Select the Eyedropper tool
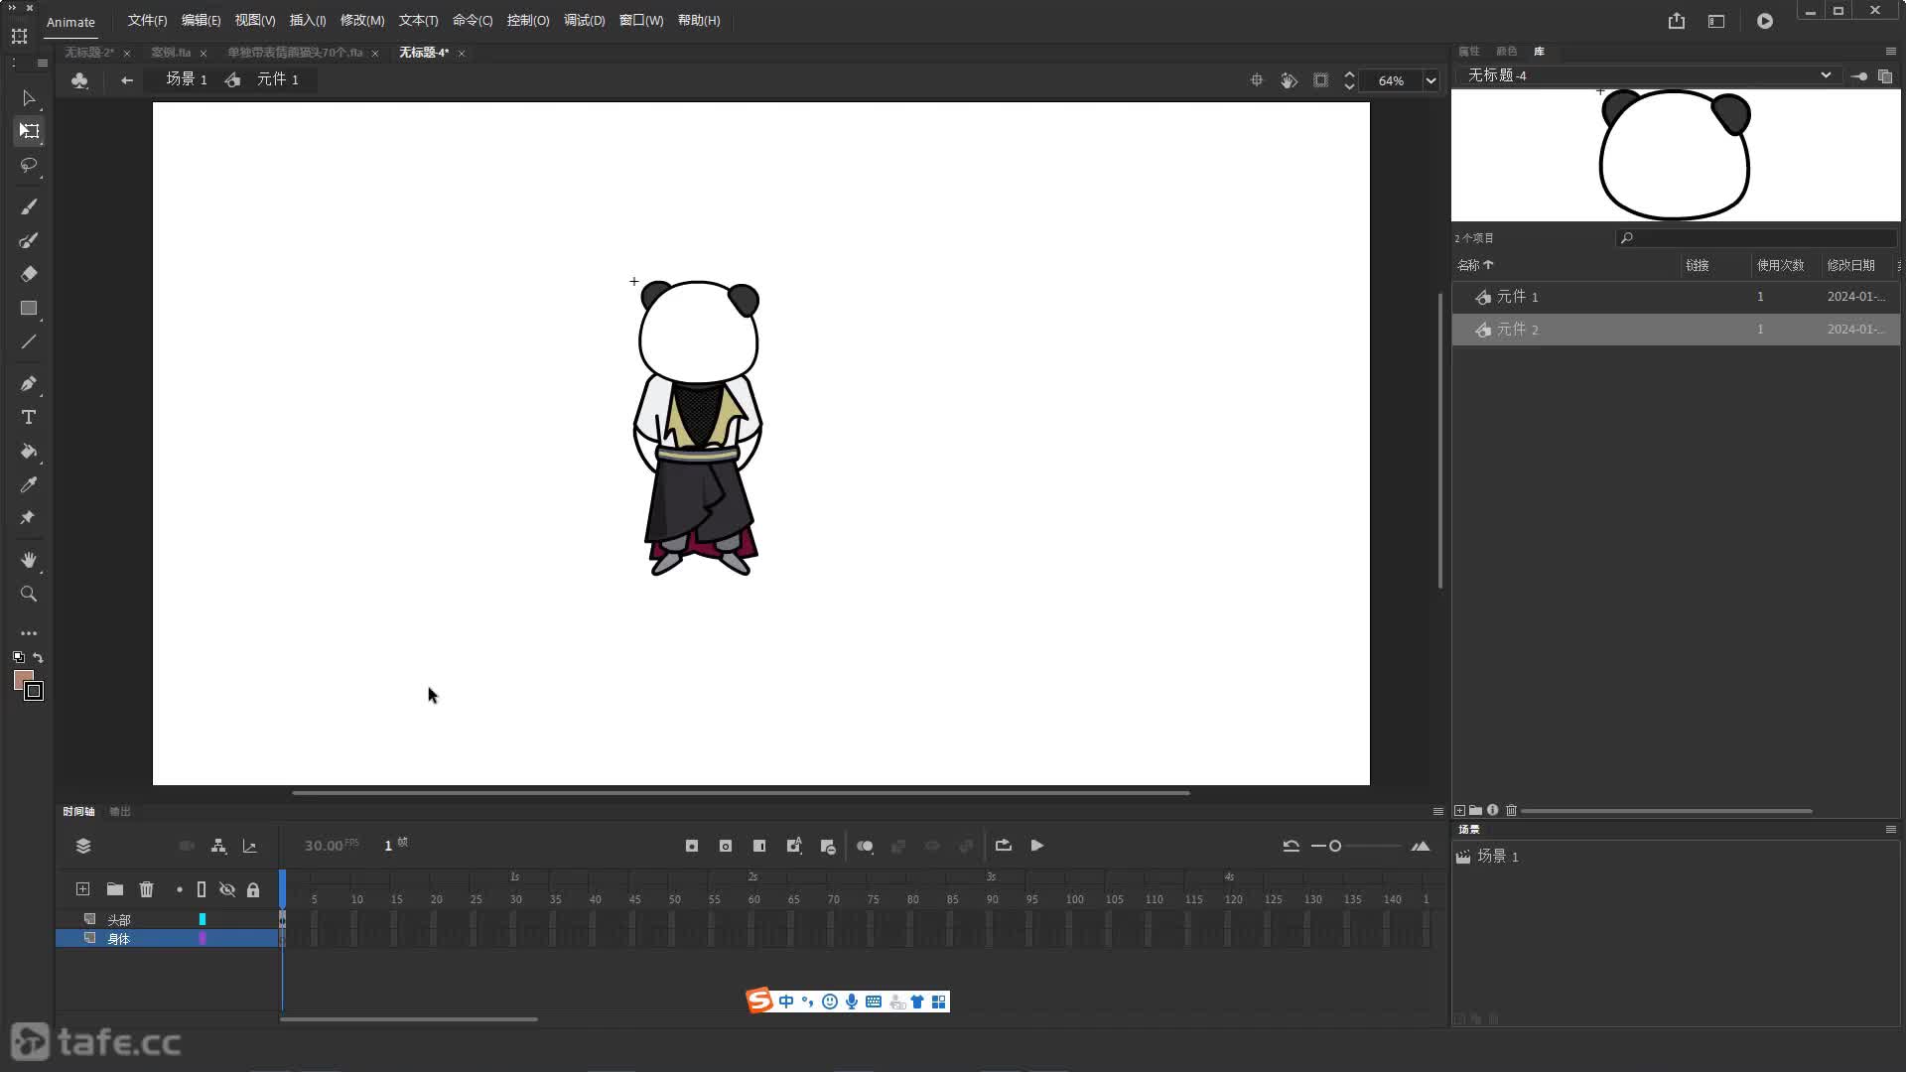The image size is (1906, 1072). pyautogui.click(x=29, y=484)
